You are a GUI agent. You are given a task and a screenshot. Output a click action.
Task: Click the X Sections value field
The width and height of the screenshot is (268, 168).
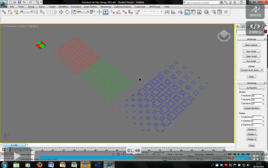point(257,96)
